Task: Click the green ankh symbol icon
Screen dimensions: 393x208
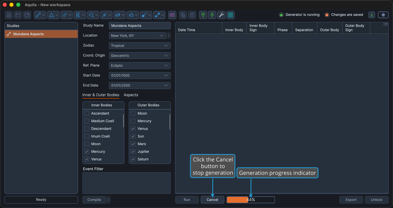Action: (212, 15)
